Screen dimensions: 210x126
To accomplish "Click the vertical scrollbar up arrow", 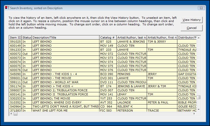I will pos(199,38).
